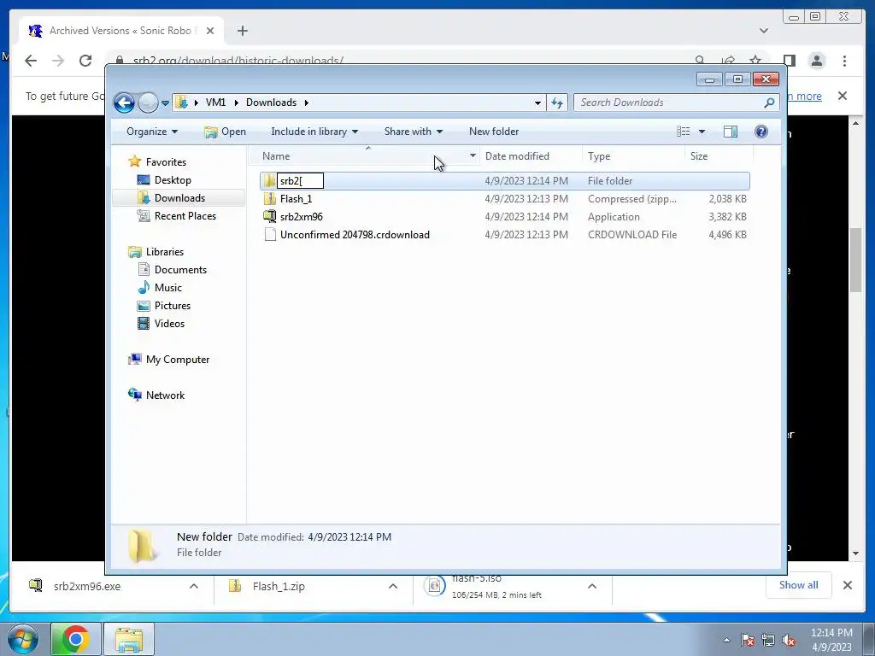Screen dimensions: 875x656
Task: Open flash-5.iso download options chevron
Action: (x=592, y=586)
